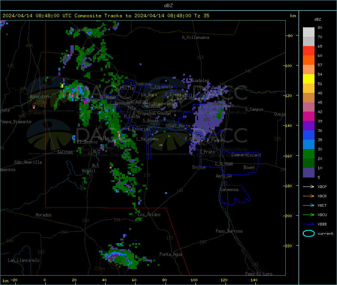Click the 'Los_Toldos' place label

(149, 215)
